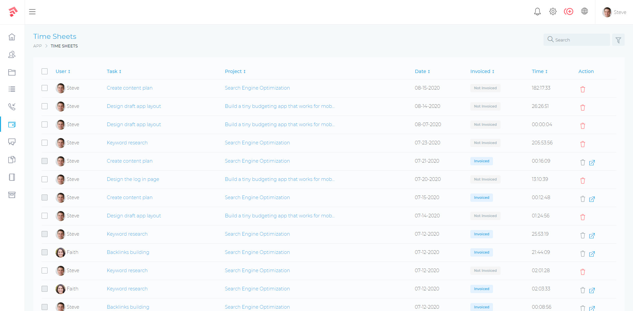Check the row for Faith's Backlinks building entry

pyautogui.click(x=45, y=252)
